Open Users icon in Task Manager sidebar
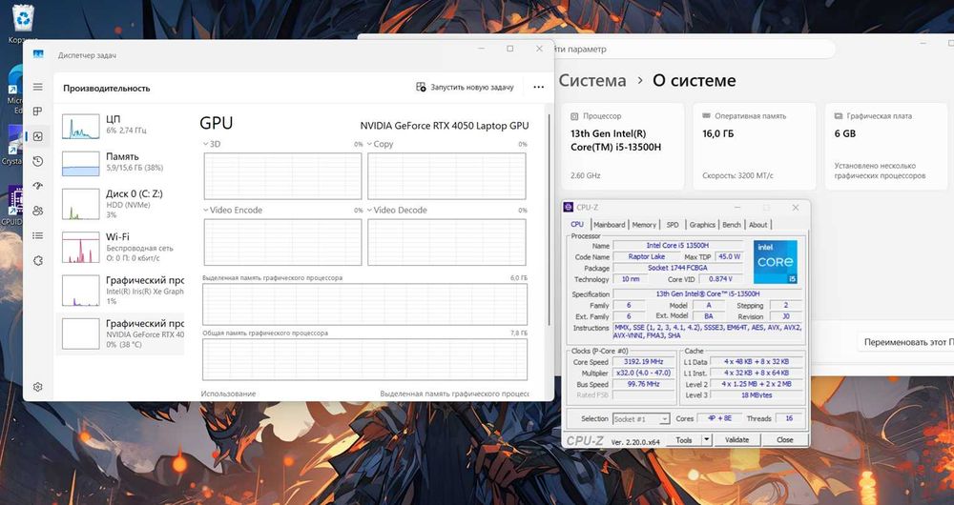954x505 pixels. (38, 211)
